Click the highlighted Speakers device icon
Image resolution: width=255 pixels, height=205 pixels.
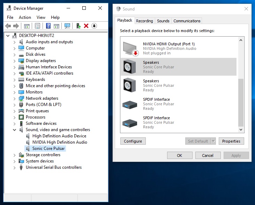(x=129, y=67)
